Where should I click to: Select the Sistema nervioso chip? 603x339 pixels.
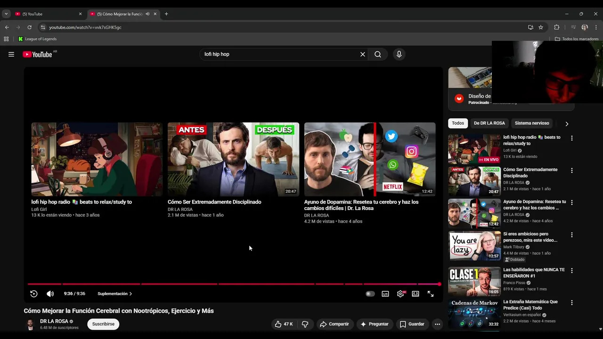click(x=532, y=123)
